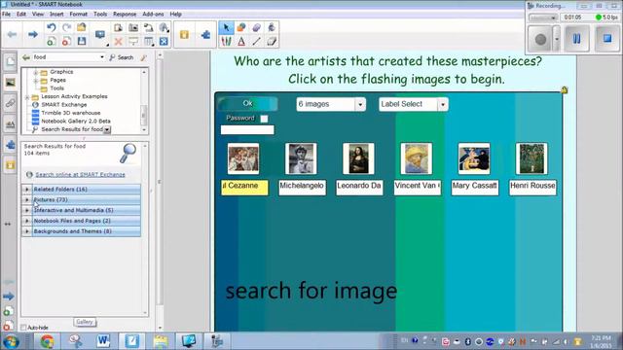The width and height of the screenshot is (623, 350).
Task: Expand the Lesson Activity Examples tree folder
Action: coord(27,97)
